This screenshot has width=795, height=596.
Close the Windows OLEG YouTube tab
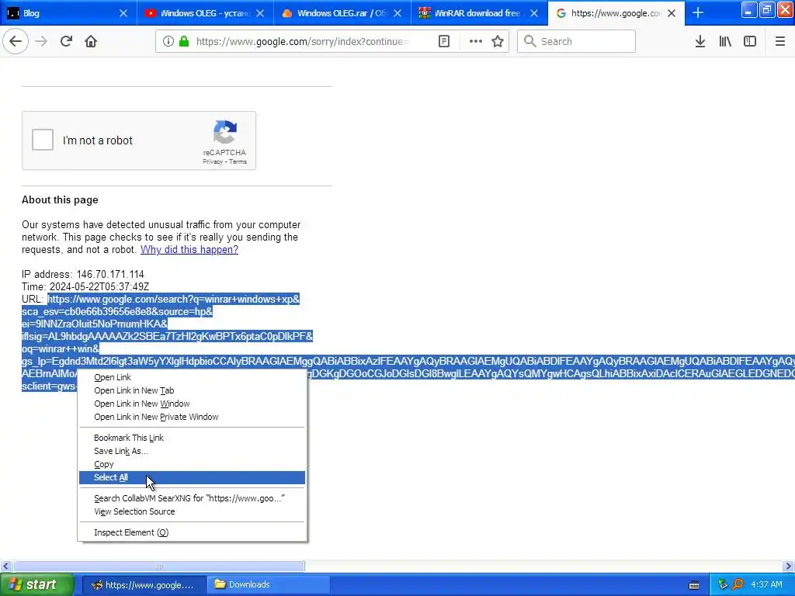click(260, 13)
